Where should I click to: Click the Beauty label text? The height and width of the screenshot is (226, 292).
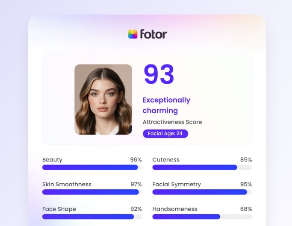(x=52, y=160)
